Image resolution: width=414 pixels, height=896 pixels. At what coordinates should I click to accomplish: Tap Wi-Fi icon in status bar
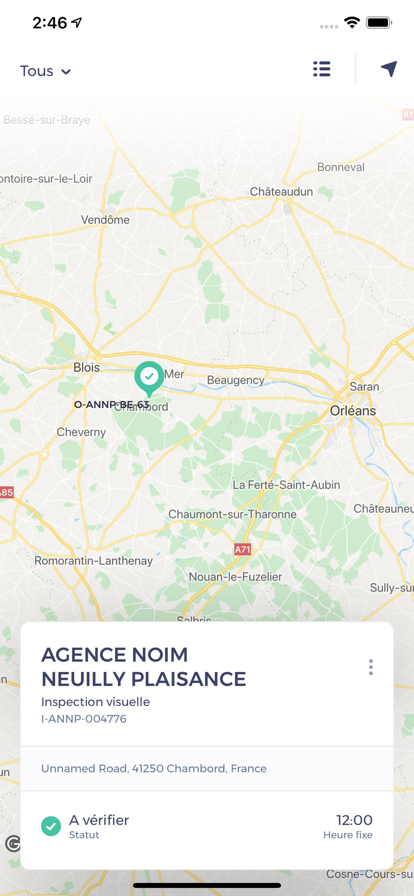352,22
